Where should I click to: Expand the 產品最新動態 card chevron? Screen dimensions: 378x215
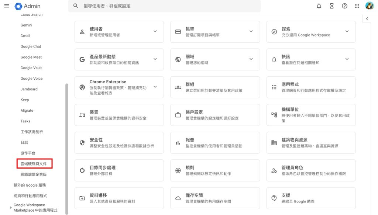(155, 59)
